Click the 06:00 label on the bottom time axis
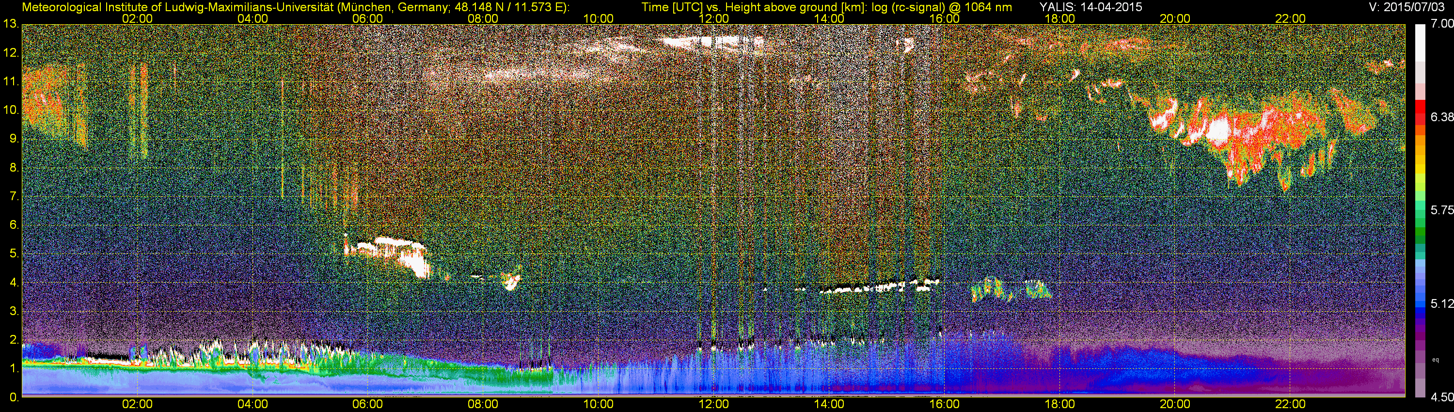Image resolution: width=1454 pixels, height=412 pixels. click(x=368, y=404)
